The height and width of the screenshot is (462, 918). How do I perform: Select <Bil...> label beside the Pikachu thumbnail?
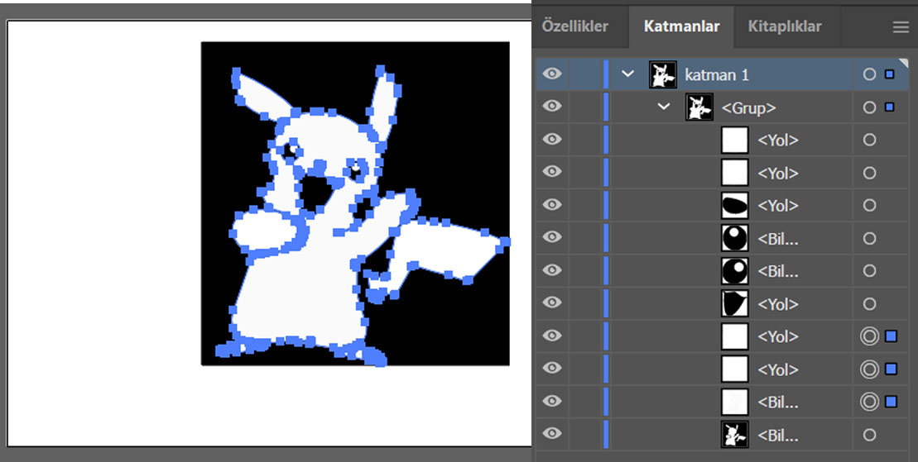(778, 435)
